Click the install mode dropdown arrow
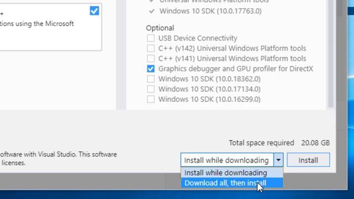The width and height of the screenshot is (354, 199). tap(278, 160)
